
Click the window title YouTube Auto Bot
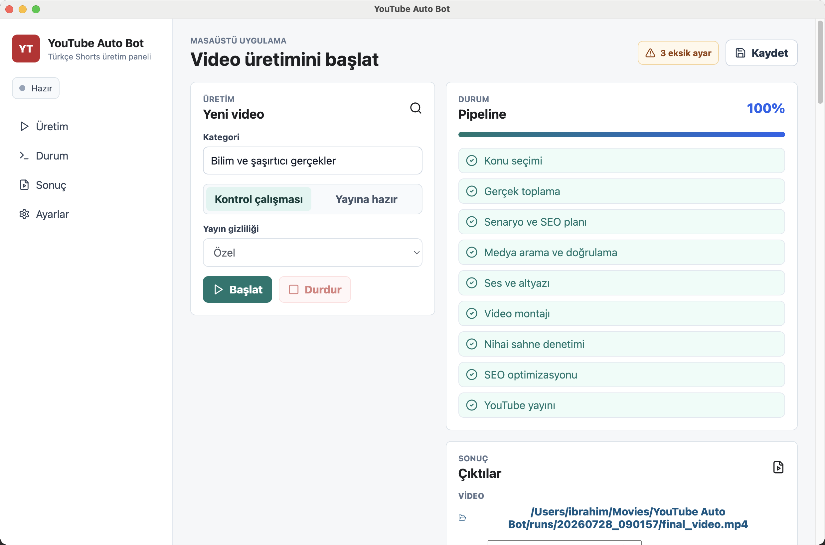[x=412, y=9]
